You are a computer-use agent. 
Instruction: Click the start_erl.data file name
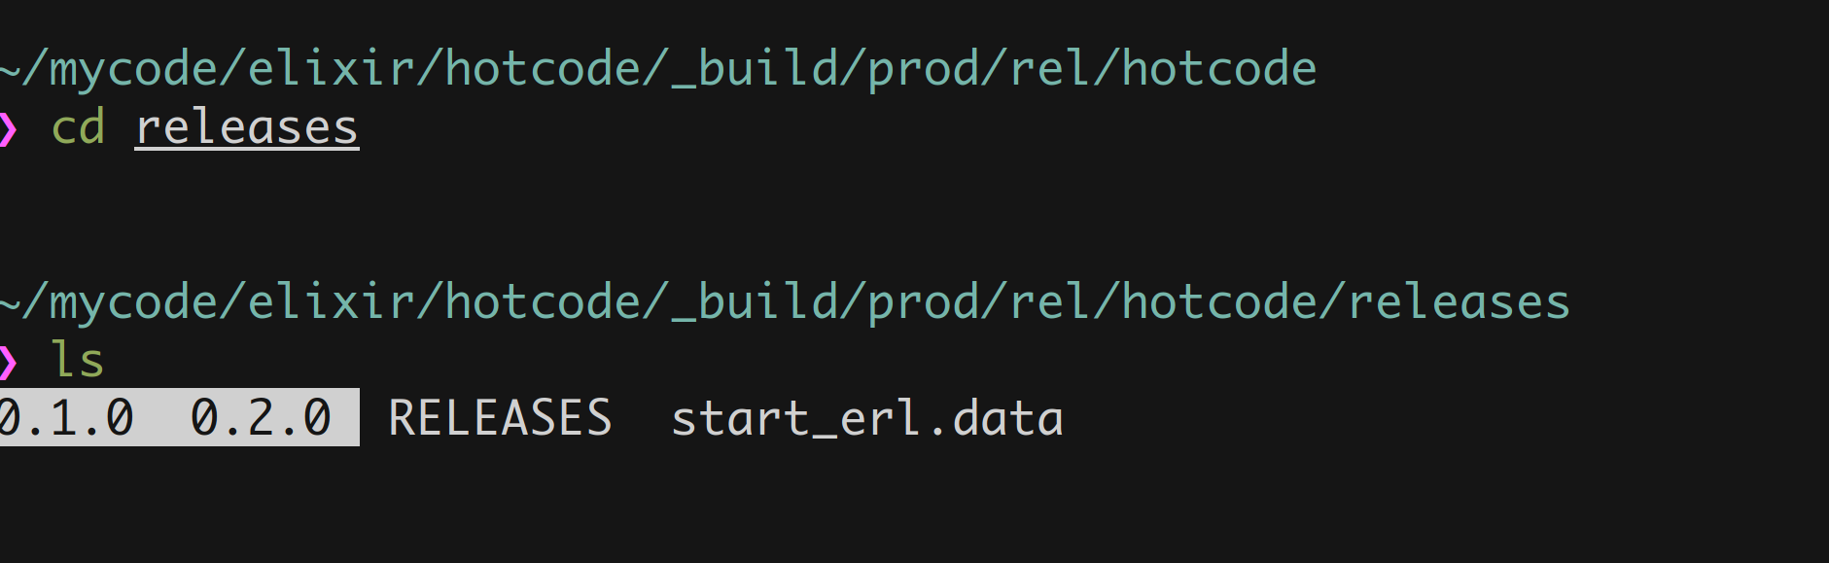tap(866, 418)
